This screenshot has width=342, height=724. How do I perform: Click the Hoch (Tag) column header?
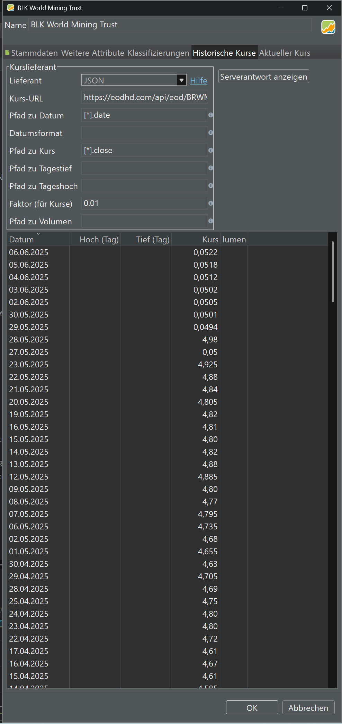[x=95, y=239]
